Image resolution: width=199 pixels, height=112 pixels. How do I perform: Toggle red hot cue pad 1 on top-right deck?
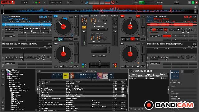(x=167, y=36)
